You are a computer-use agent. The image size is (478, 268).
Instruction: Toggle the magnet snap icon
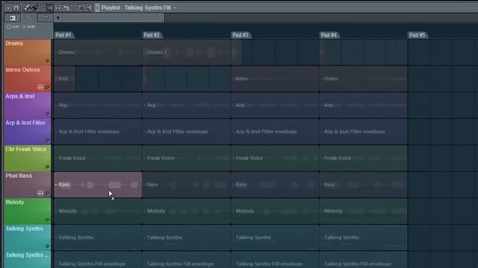click(16, 8)
